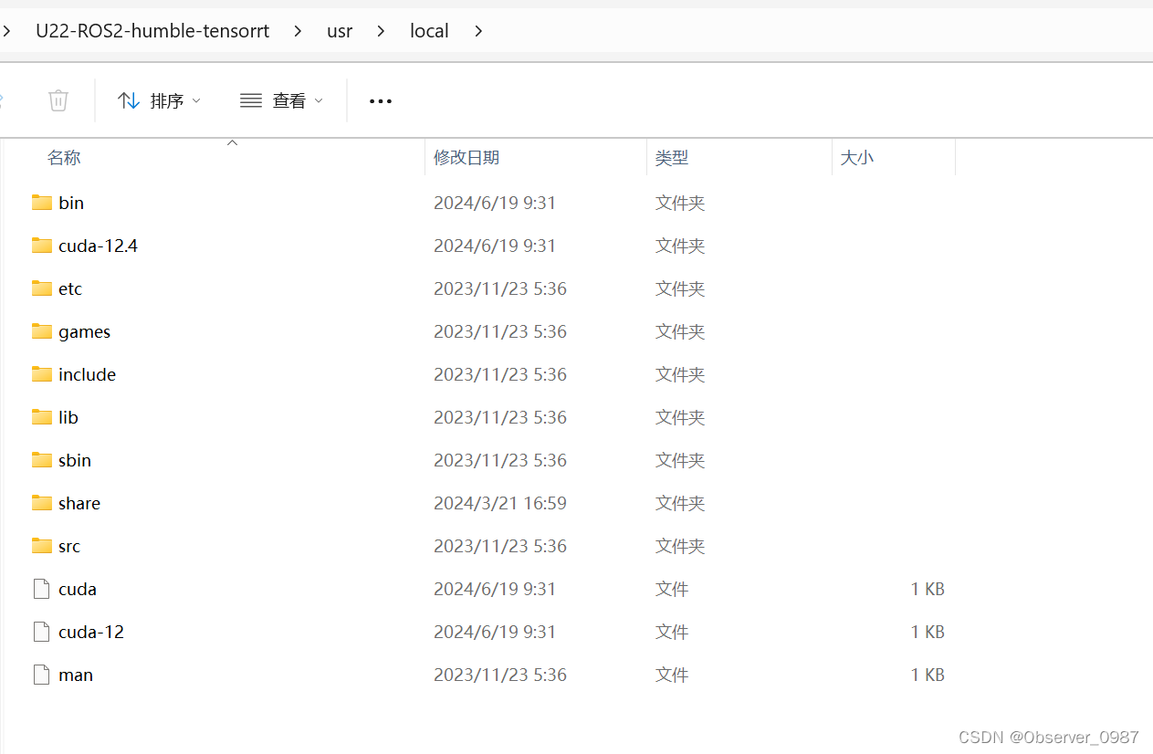1153x754 pixels.
Task: Click the cuda-12 file name
Action: pyautogui.click(x=91, y=632)
